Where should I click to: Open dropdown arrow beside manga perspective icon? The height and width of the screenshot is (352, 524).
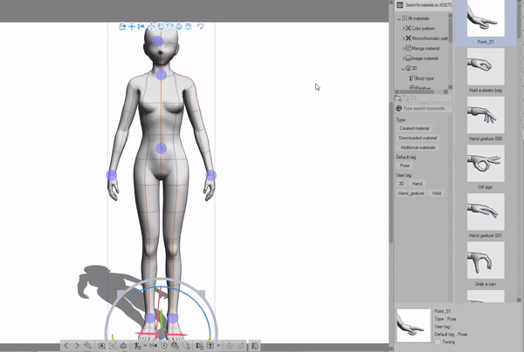(x=218, y=346)
